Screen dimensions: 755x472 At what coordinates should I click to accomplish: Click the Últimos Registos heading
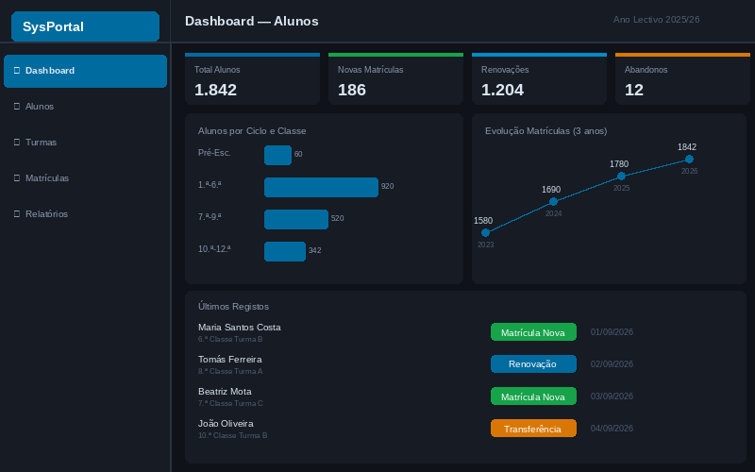pos(233,307)
